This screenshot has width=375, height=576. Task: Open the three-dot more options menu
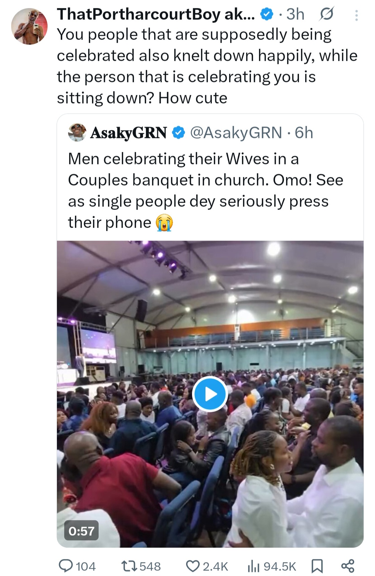[x=357, y=15]
